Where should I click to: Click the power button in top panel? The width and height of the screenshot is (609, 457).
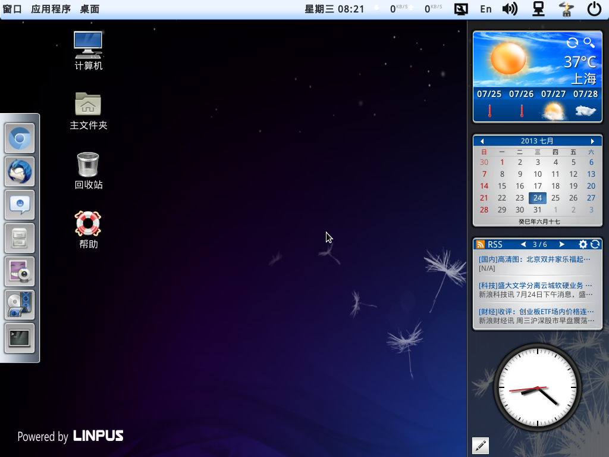tap(594, 9)
